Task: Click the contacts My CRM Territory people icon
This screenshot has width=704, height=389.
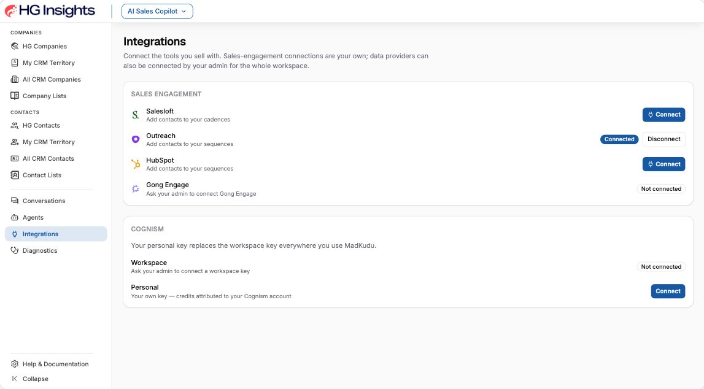Action: point(15,142)
